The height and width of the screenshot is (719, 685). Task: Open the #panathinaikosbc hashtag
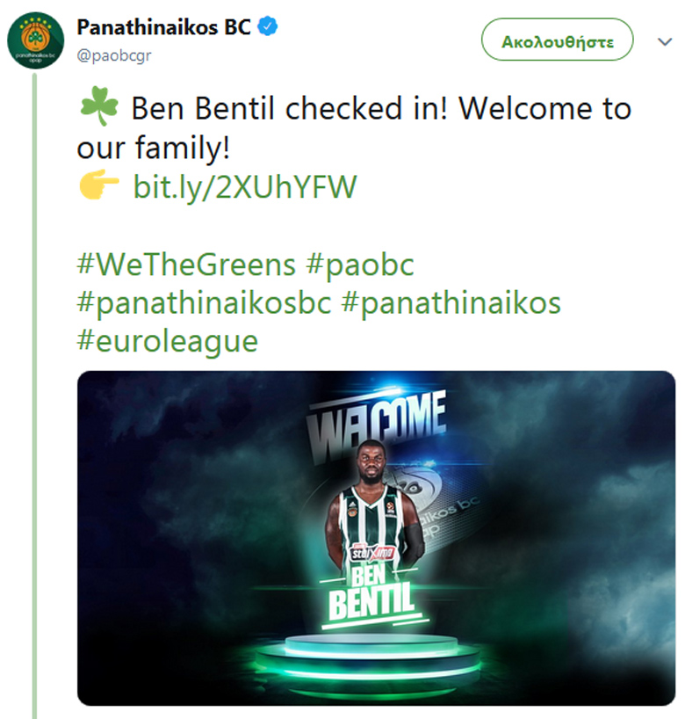204,303
